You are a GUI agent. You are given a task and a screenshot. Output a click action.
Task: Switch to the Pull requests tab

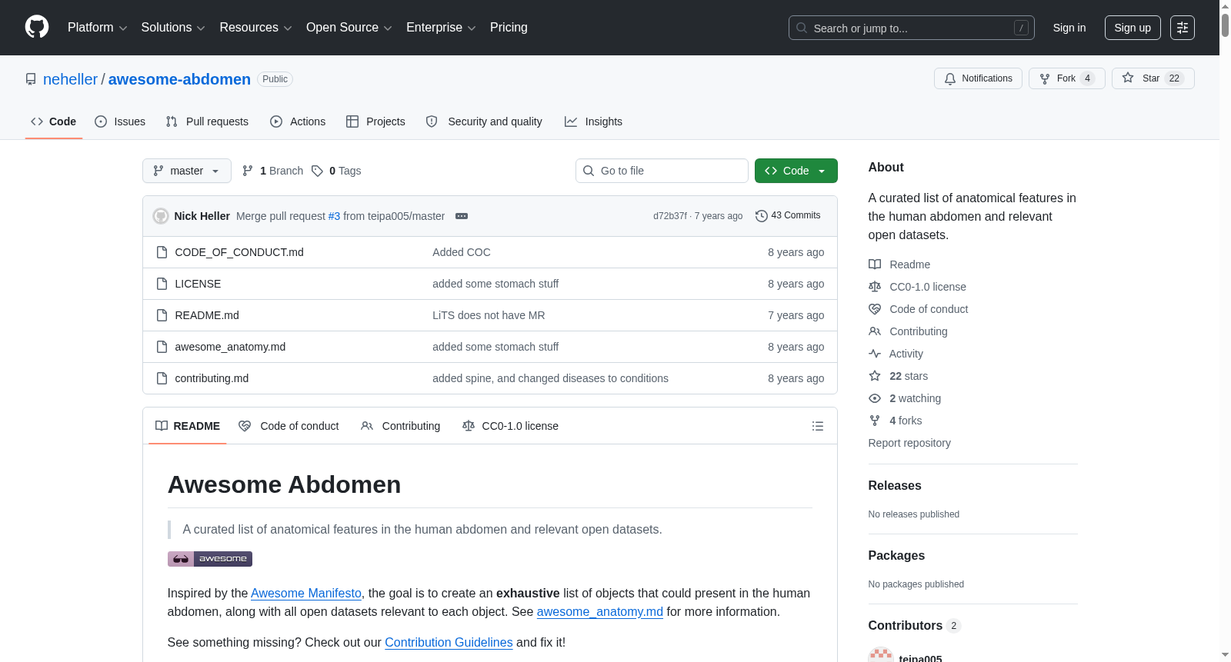(x=207, y=121)
